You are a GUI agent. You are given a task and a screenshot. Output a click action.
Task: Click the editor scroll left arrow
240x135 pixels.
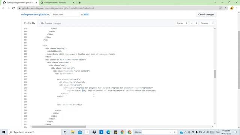[31, 127]
